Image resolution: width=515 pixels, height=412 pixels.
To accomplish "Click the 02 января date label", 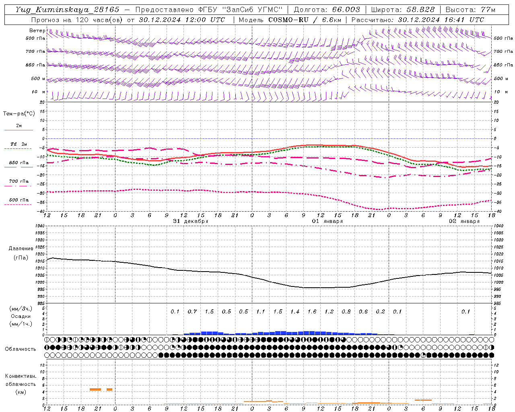I will 464,221.
